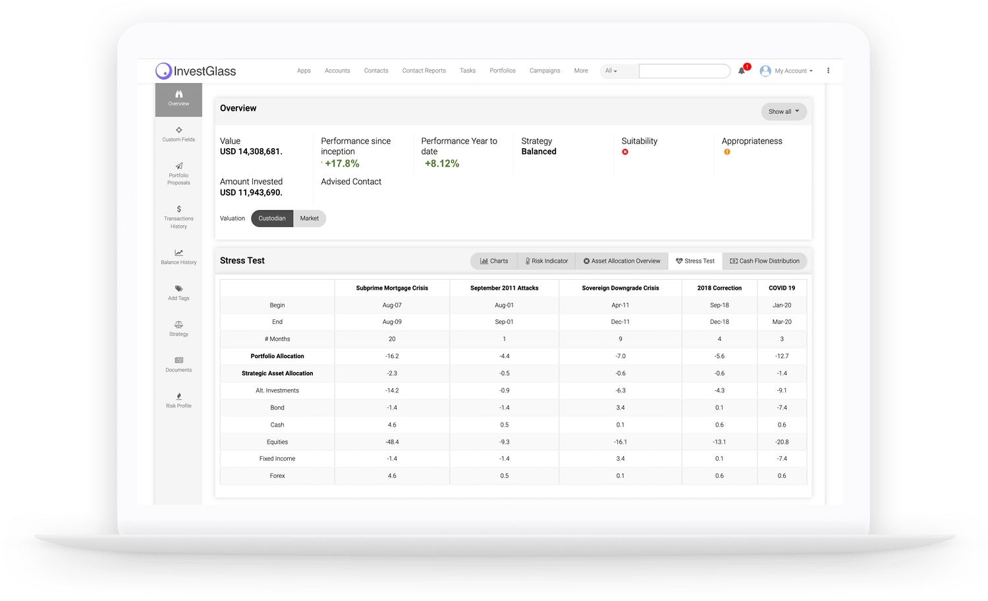The width and height of the screenshot is (988, 601).
Task: Expand the All search filter dropdown
Action: click(x=611, y=70)
